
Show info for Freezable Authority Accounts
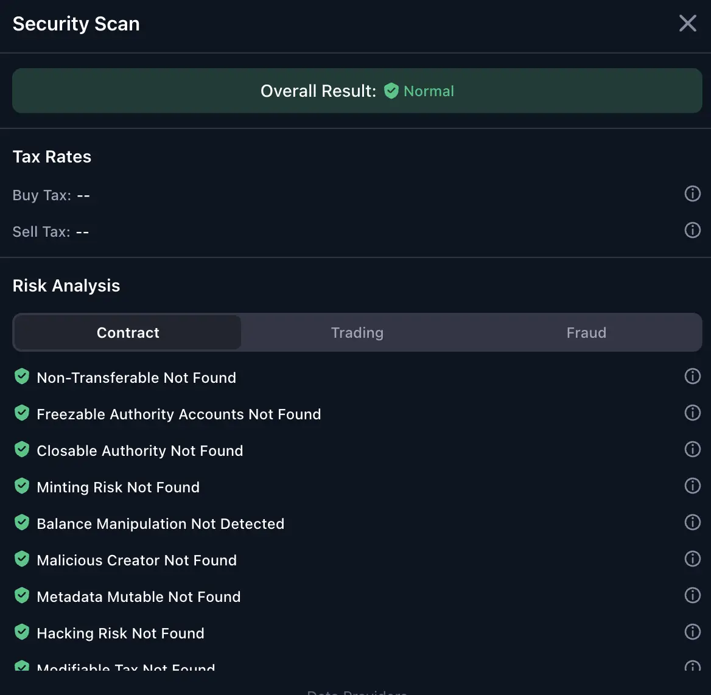point(692,413)
